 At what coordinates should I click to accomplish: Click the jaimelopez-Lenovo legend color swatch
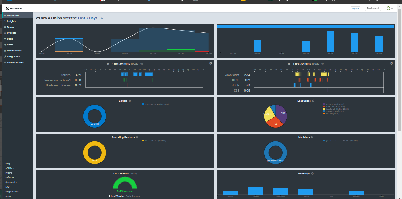tap(324, 141)
